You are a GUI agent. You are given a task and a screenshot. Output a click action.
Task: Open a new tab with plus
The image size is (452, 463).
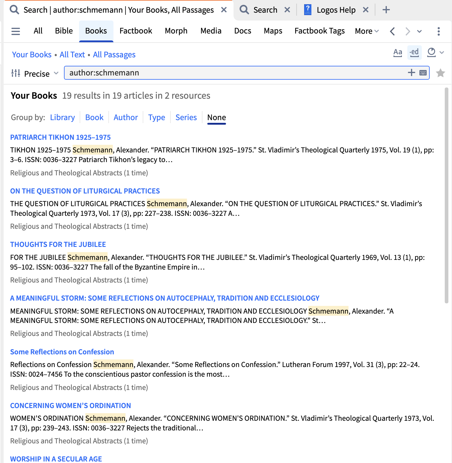coord(386,10)
